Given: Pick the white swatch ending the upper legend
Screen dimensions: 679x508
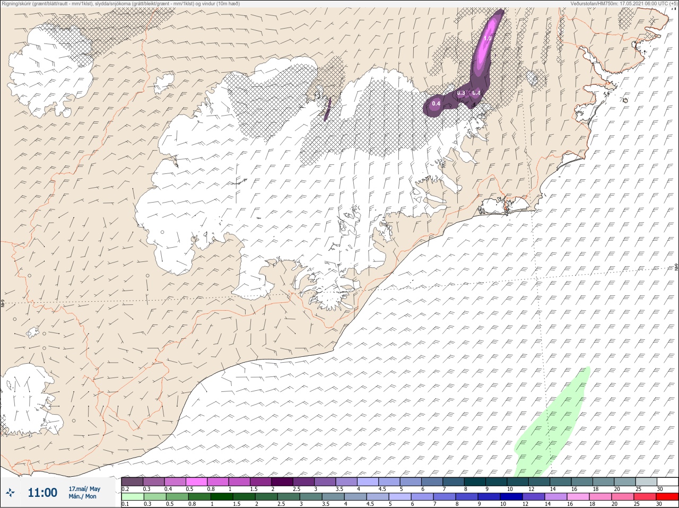Looking at the screenshot, I should click(667, 481).
